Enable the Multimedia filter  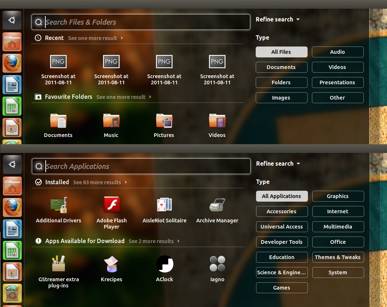point(338,227)
